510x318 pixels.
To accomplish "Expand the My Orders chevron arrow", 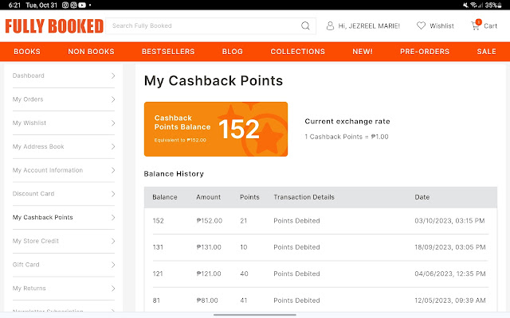I will [x=113, y=99].
